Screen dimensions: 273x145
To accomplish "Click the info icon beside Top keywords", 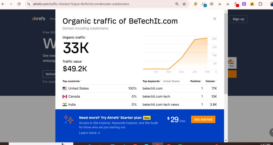I will (x=161, y=81).
